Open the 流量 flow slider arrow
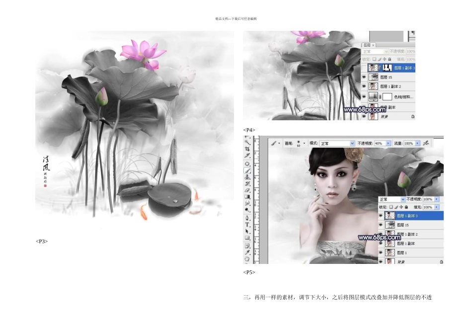Viewport: 472px width, 334px height. 418,143
